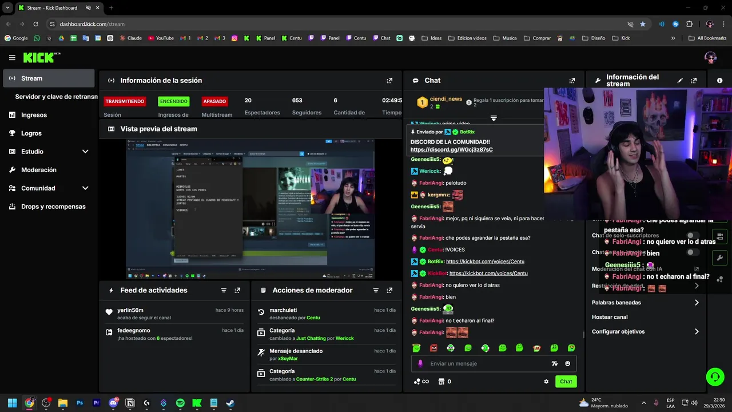Click the user avatar in the Kick header
732x412 pixels.
click(711, 57)
